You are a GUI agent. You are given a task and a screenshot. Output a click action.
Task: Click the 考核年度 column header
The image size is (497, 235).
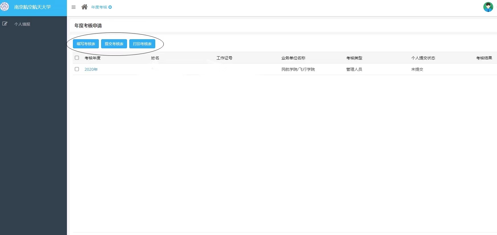click(x=93, y=58)
